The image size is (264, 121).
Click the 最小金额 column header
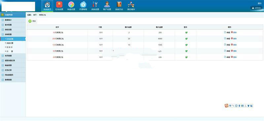128,27
